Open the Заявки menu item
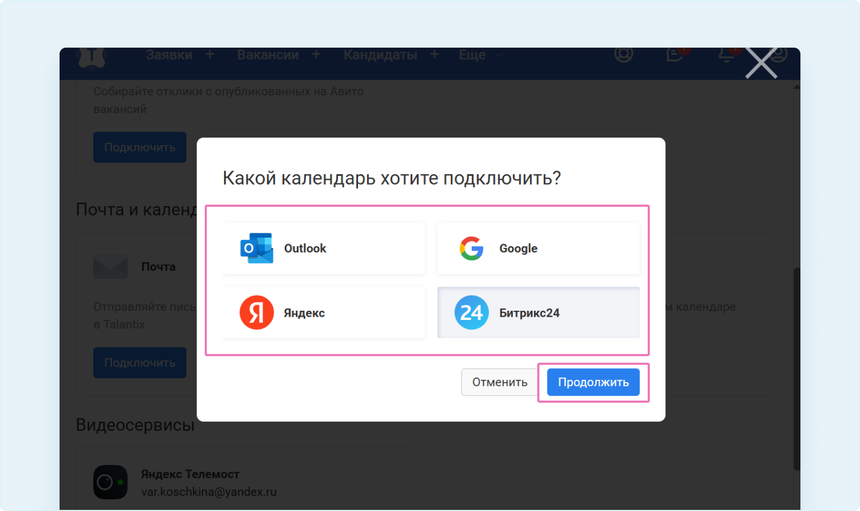 pos(169,55)
